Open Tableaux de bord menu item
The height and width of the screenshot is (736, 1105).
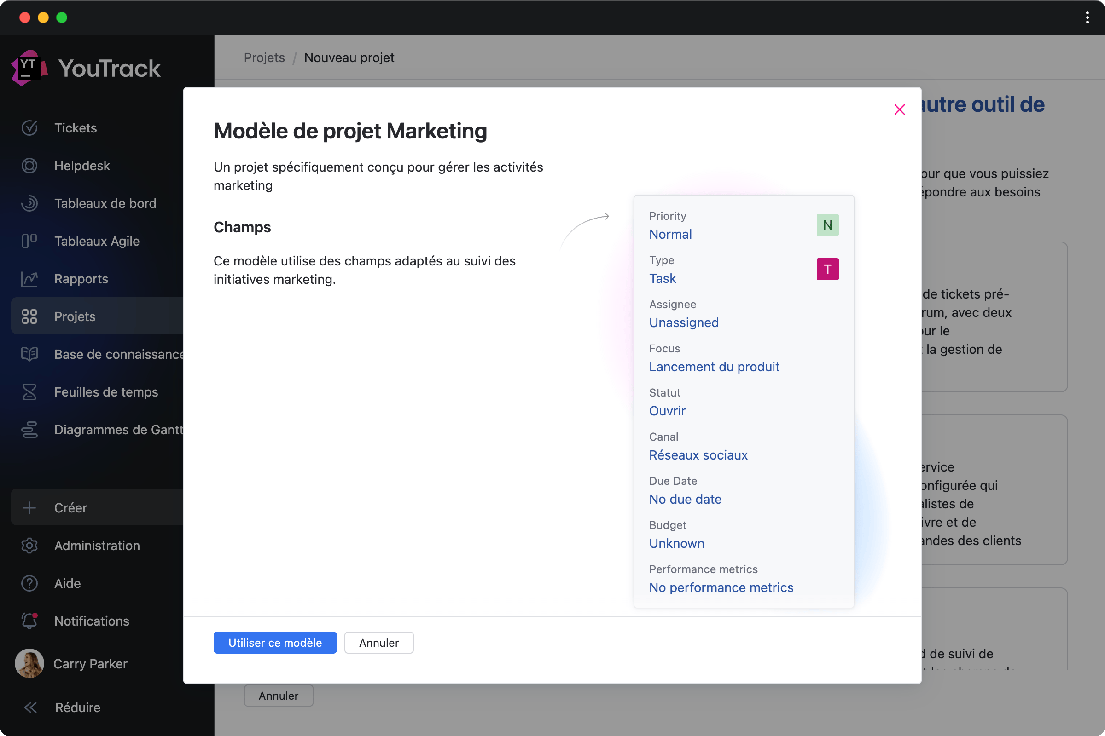click(105, 203)
